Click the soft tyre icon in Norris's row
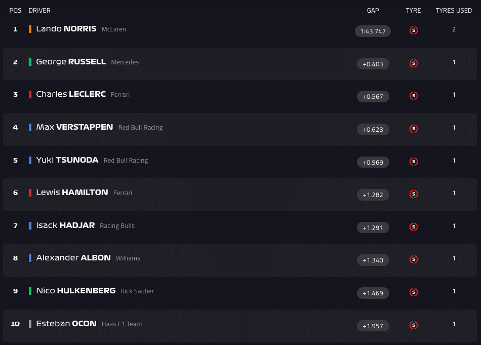481x345 pixels. [414, 30]
